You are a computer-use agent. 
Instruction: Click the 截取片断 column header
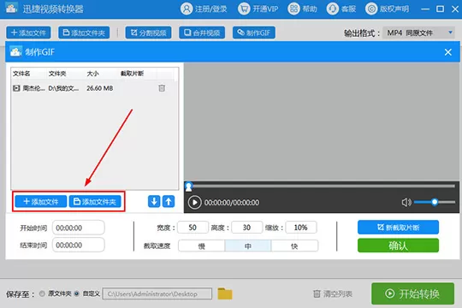(132, 74)
